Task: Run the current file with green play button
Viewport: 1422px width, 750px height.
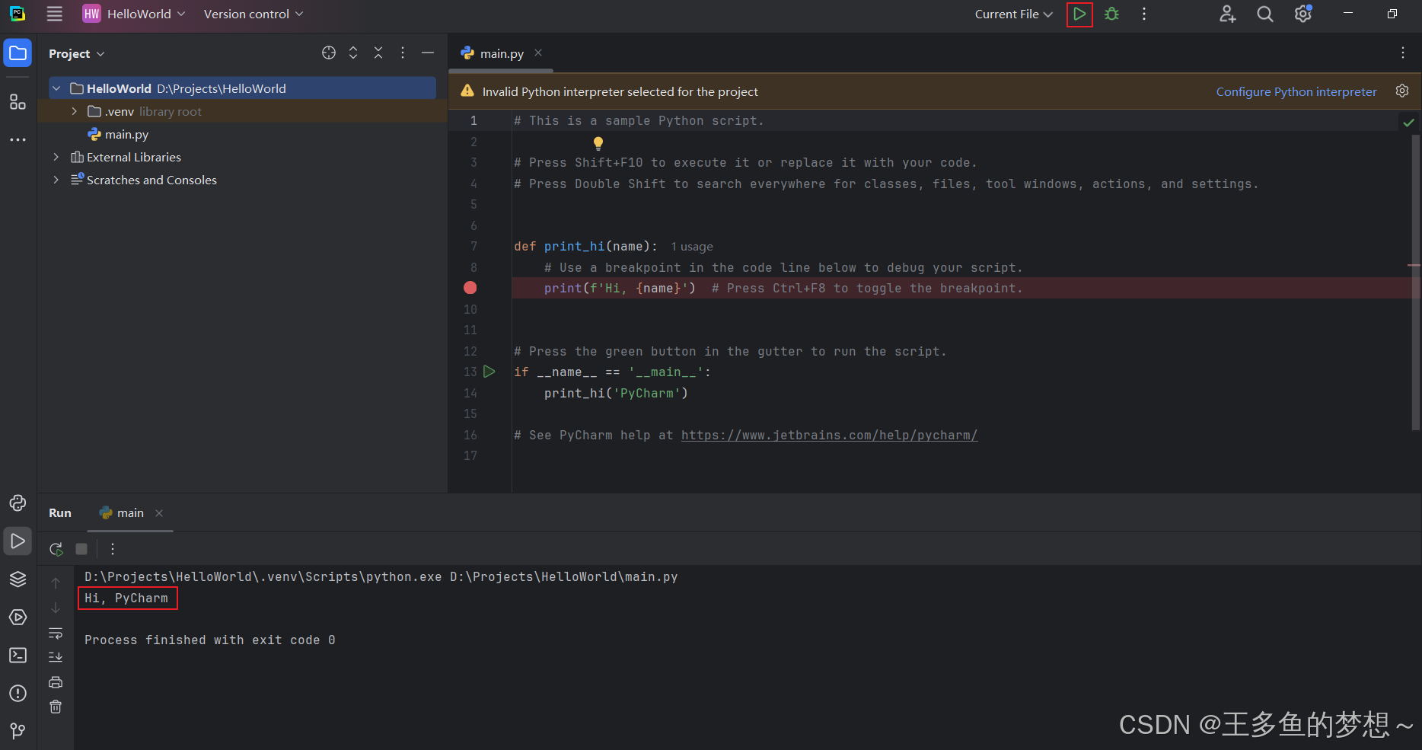Action: click(1079, 14)
